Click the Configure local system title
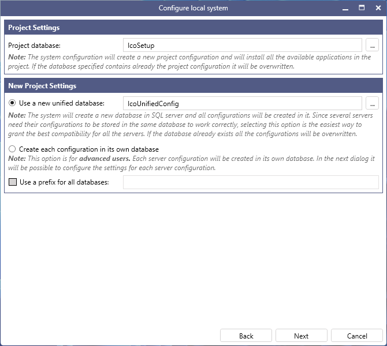The width and height of the screenshot is (387, 346). click(x=193, y=8)
